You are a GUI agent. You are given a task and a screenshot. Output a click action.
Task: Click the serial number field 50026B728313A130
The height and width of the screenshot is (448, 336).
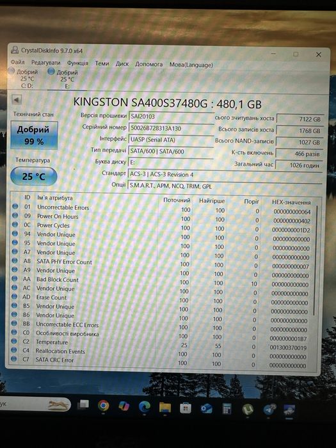coord(172,128)
